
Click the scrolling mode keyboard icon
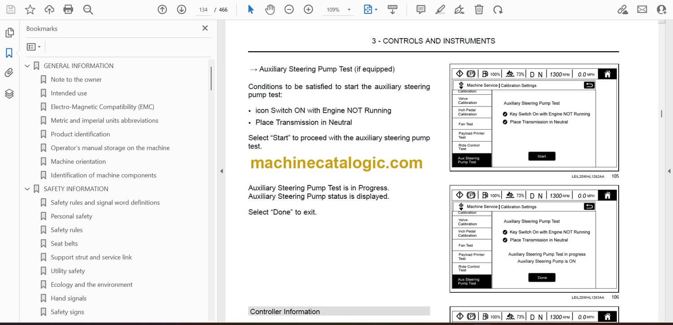tap(393, 9)
